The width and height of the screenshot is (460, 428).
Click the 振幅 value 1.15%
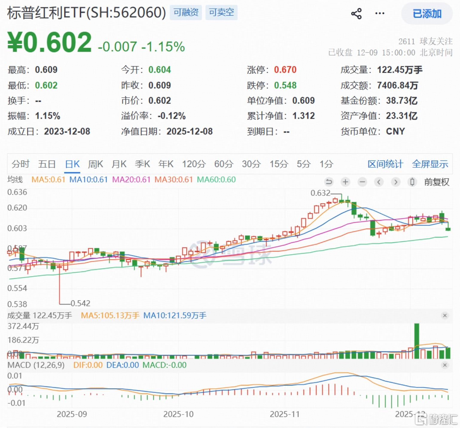pos(48,116)
